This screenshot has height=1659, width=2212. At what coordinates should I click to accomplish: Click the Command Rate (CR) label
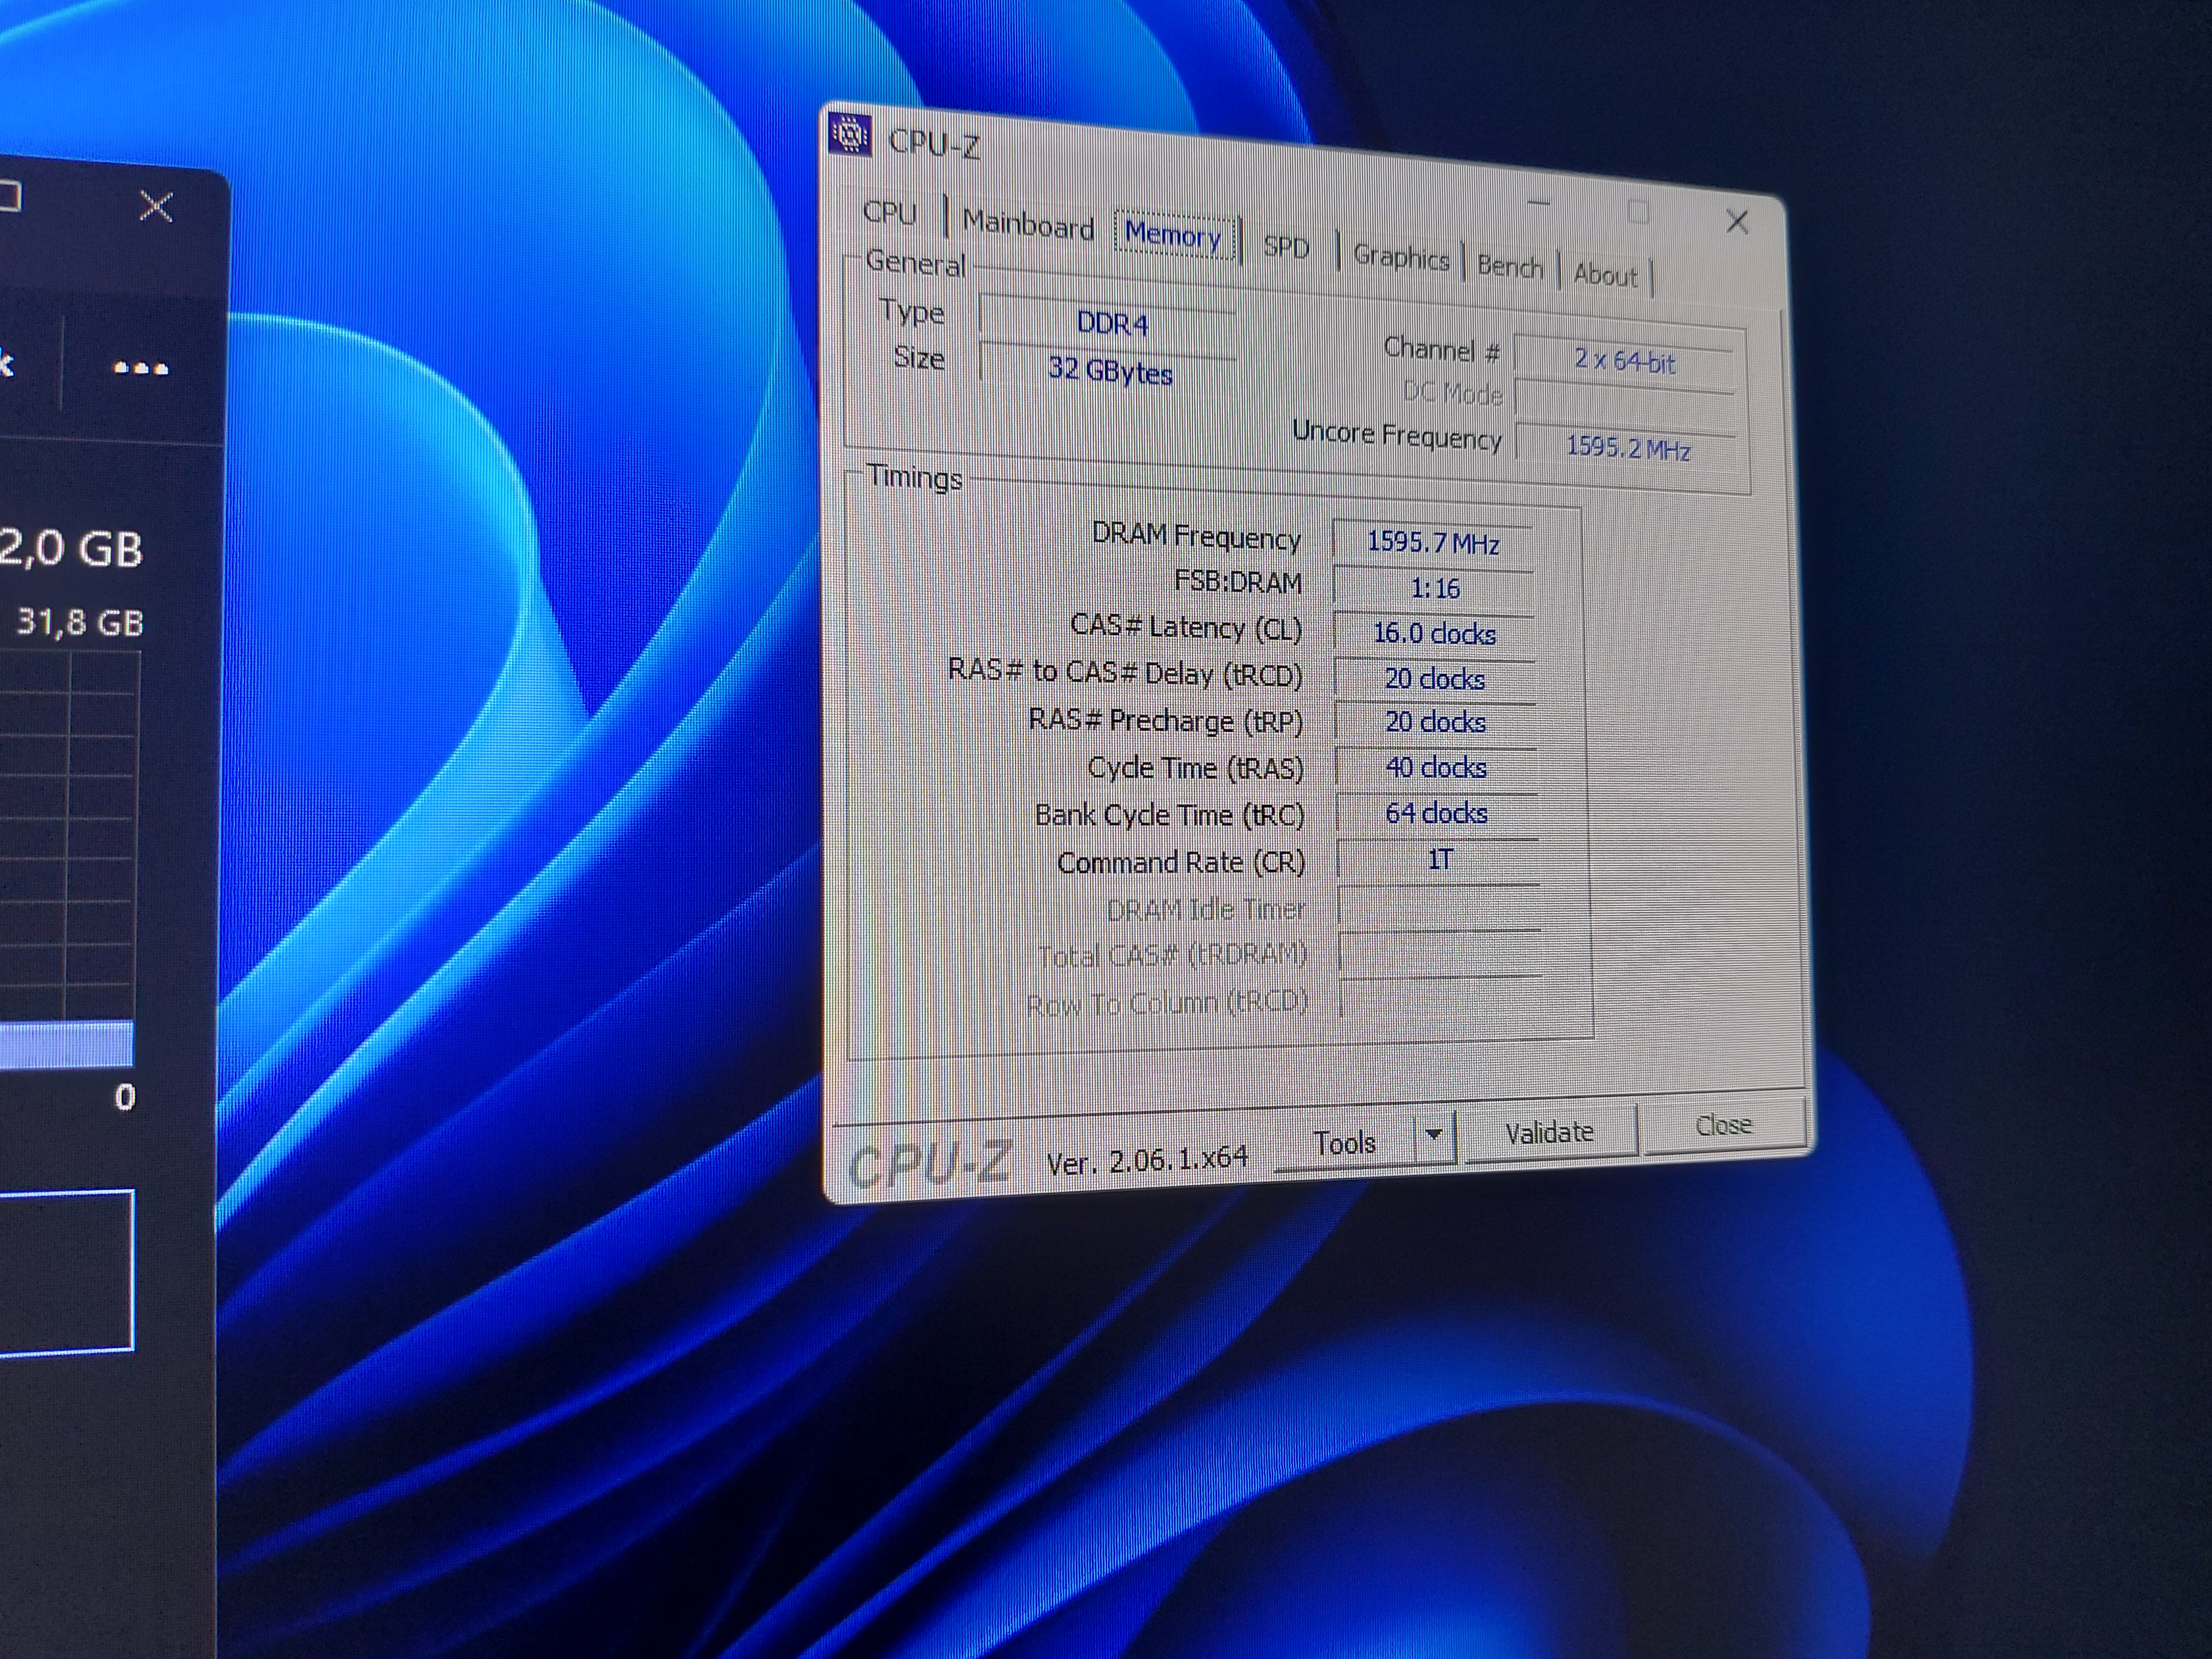click(1181, 862)
